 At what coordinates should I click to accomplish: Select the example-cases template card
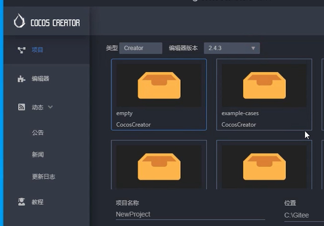tap(264, 94)
